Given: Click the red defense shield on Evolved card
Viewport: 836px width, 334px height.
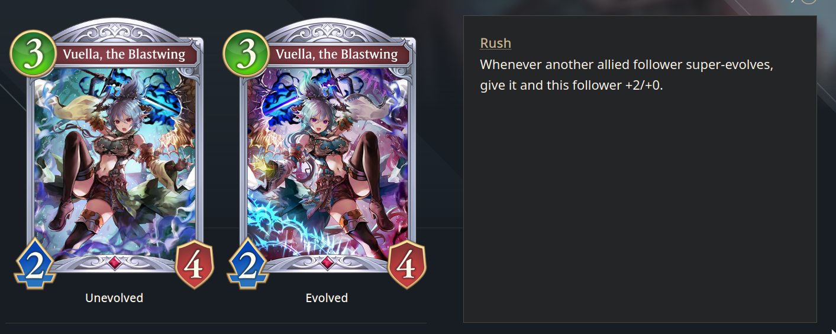Looking at the screenshot, I should coord(406,264).
